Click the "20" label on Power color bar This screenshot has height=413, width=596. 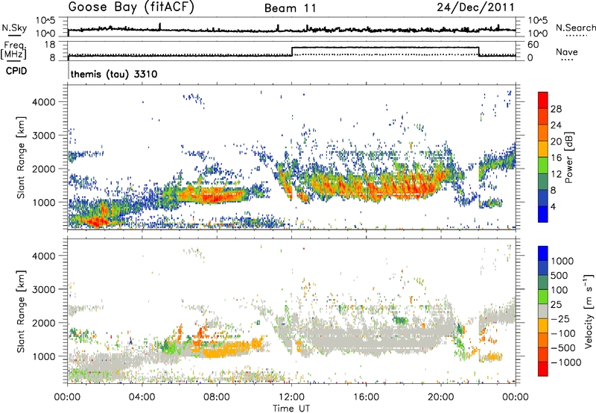556,142
